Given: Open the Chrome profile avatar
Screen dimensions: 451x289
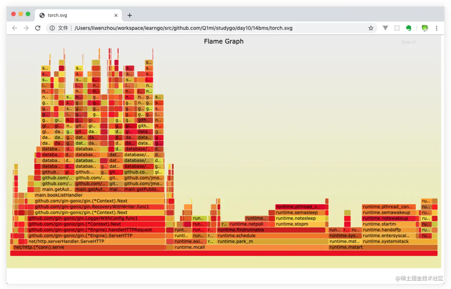Looking at the screenshot, I should pyautogui.click(x=425, y=28).
